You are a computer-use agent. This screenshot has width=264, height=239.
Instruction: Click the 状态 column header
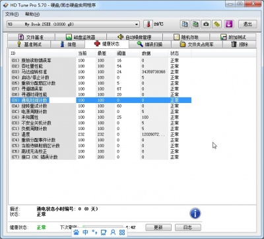tap(180, 53)
